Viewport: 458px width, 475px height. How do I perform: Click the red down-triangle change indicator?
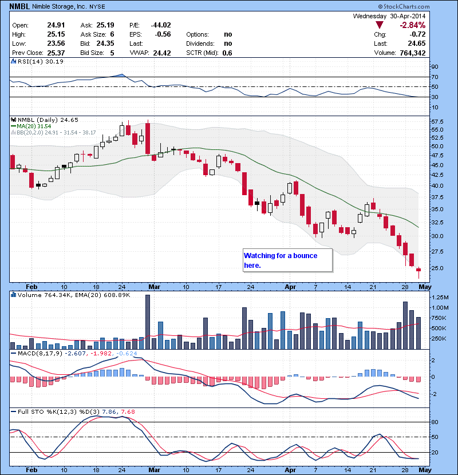click(x=379, y=25)
